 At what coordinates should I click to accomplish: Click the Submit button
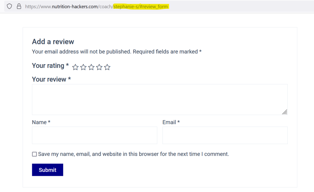48,170
